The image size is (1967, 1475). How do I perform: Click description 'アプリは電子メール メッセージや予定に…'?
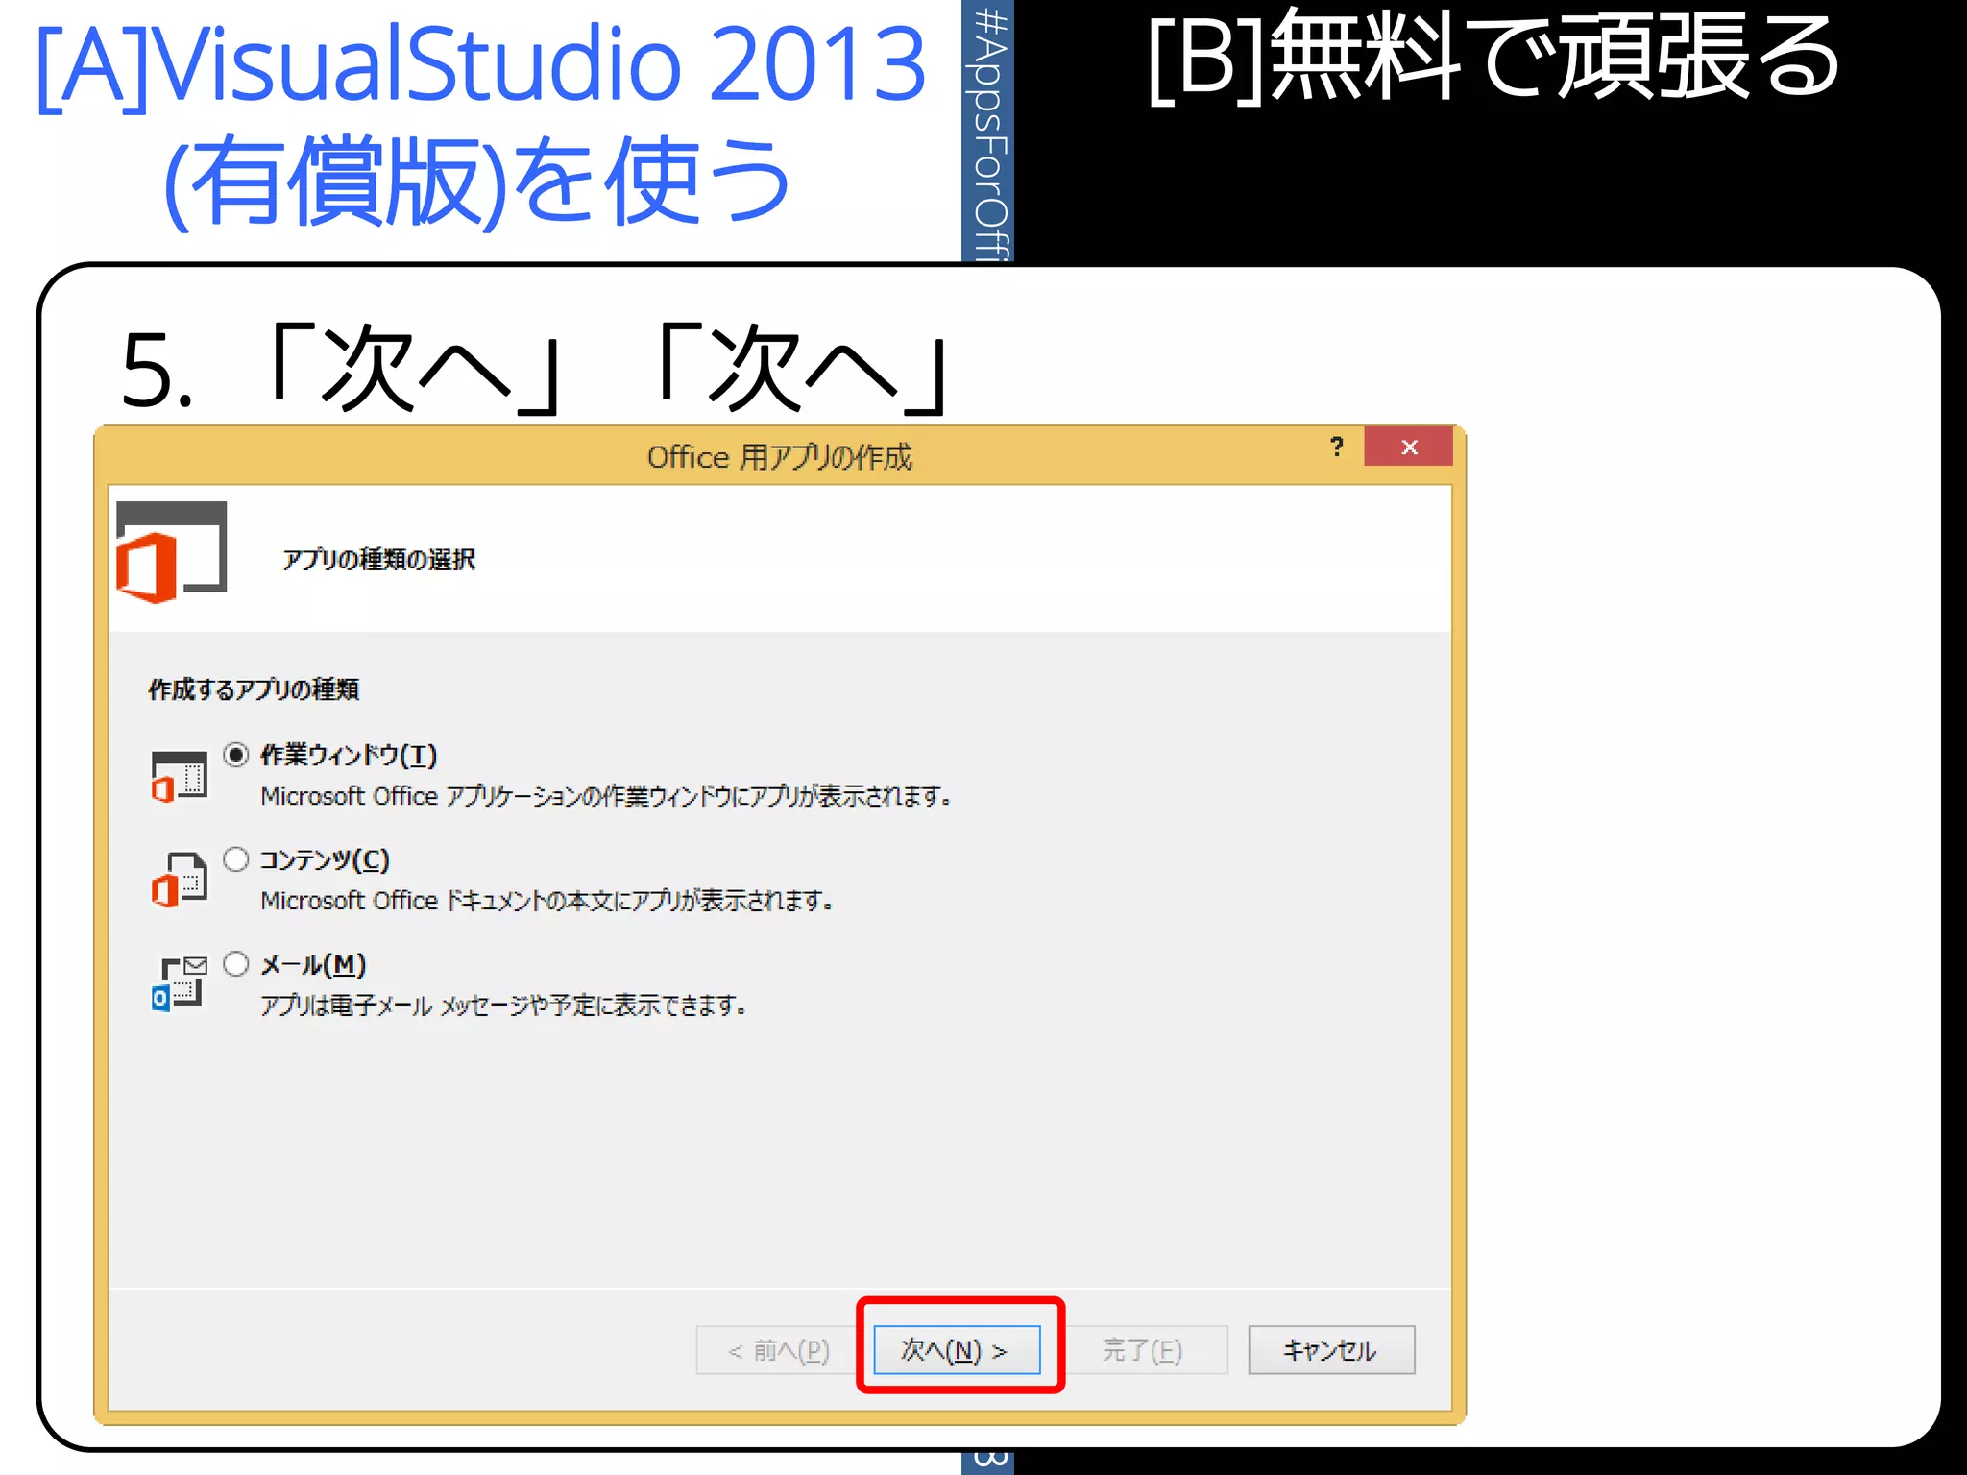point(504,1005)
